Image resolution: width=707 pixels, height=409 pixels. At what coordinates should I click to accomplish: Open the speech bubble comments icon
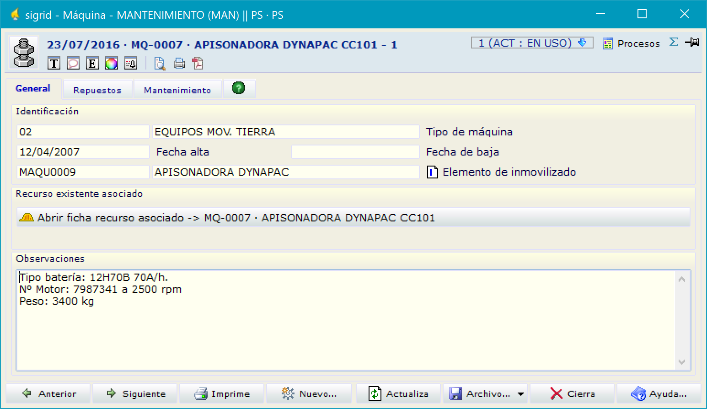(73, 63)
